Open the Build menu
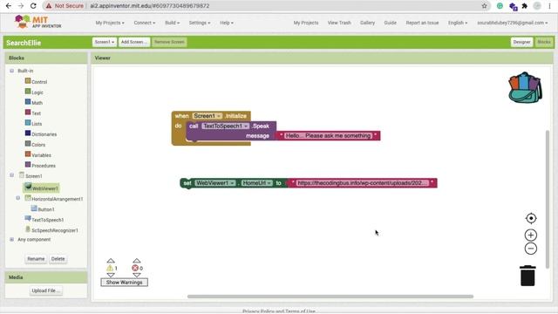 point(173,23)
